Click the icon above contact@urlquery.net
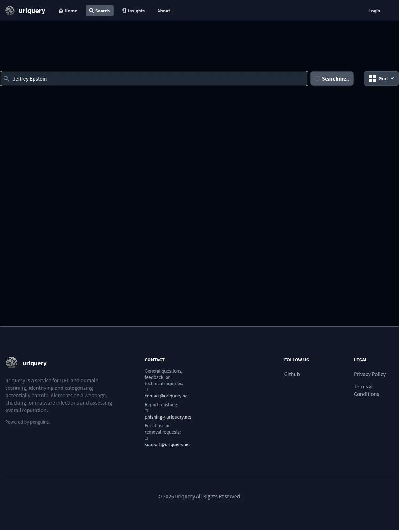Image resolution: width=399 pixels, height=530 pixels. point(146,390)
